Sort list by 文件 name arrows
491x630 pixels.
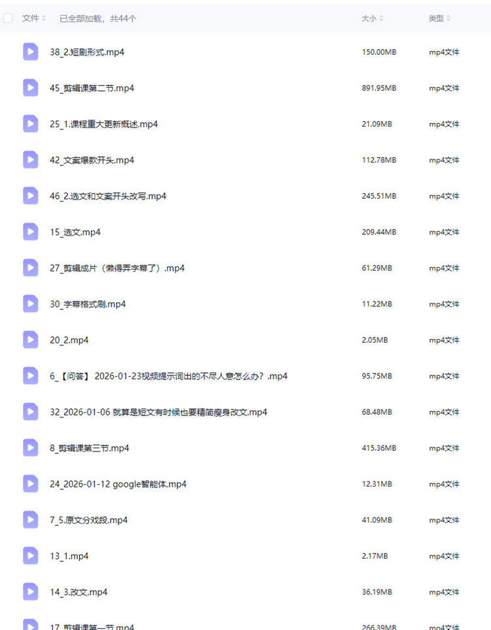click(x=44, y=18)
